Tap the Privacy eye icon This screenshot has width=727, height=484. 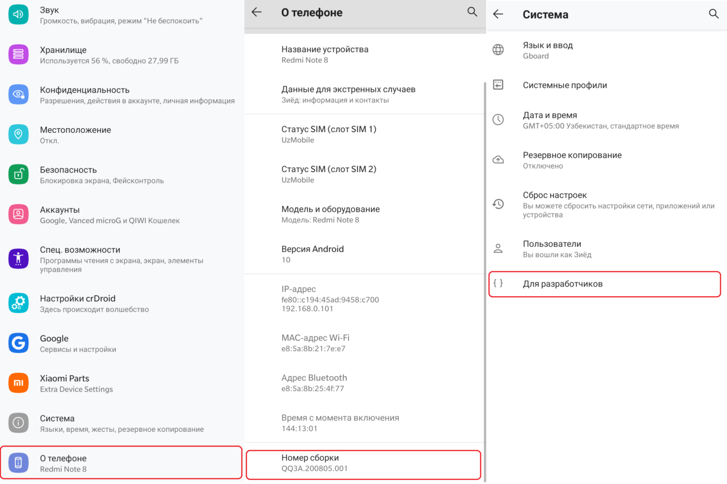pos(18,94)
